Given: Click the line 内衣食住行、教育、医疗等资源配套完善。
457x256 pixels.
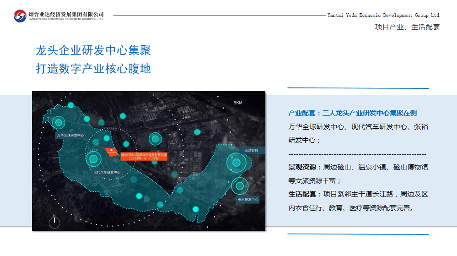Looking at the screenshot, I should coord(351,208).
